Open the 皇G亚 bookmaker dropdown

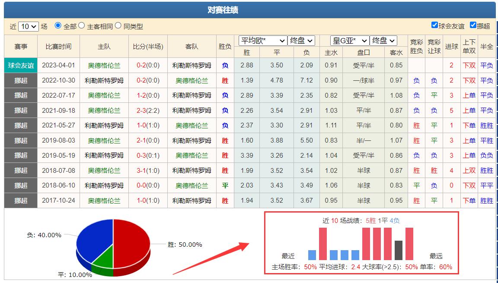[350, 41]
